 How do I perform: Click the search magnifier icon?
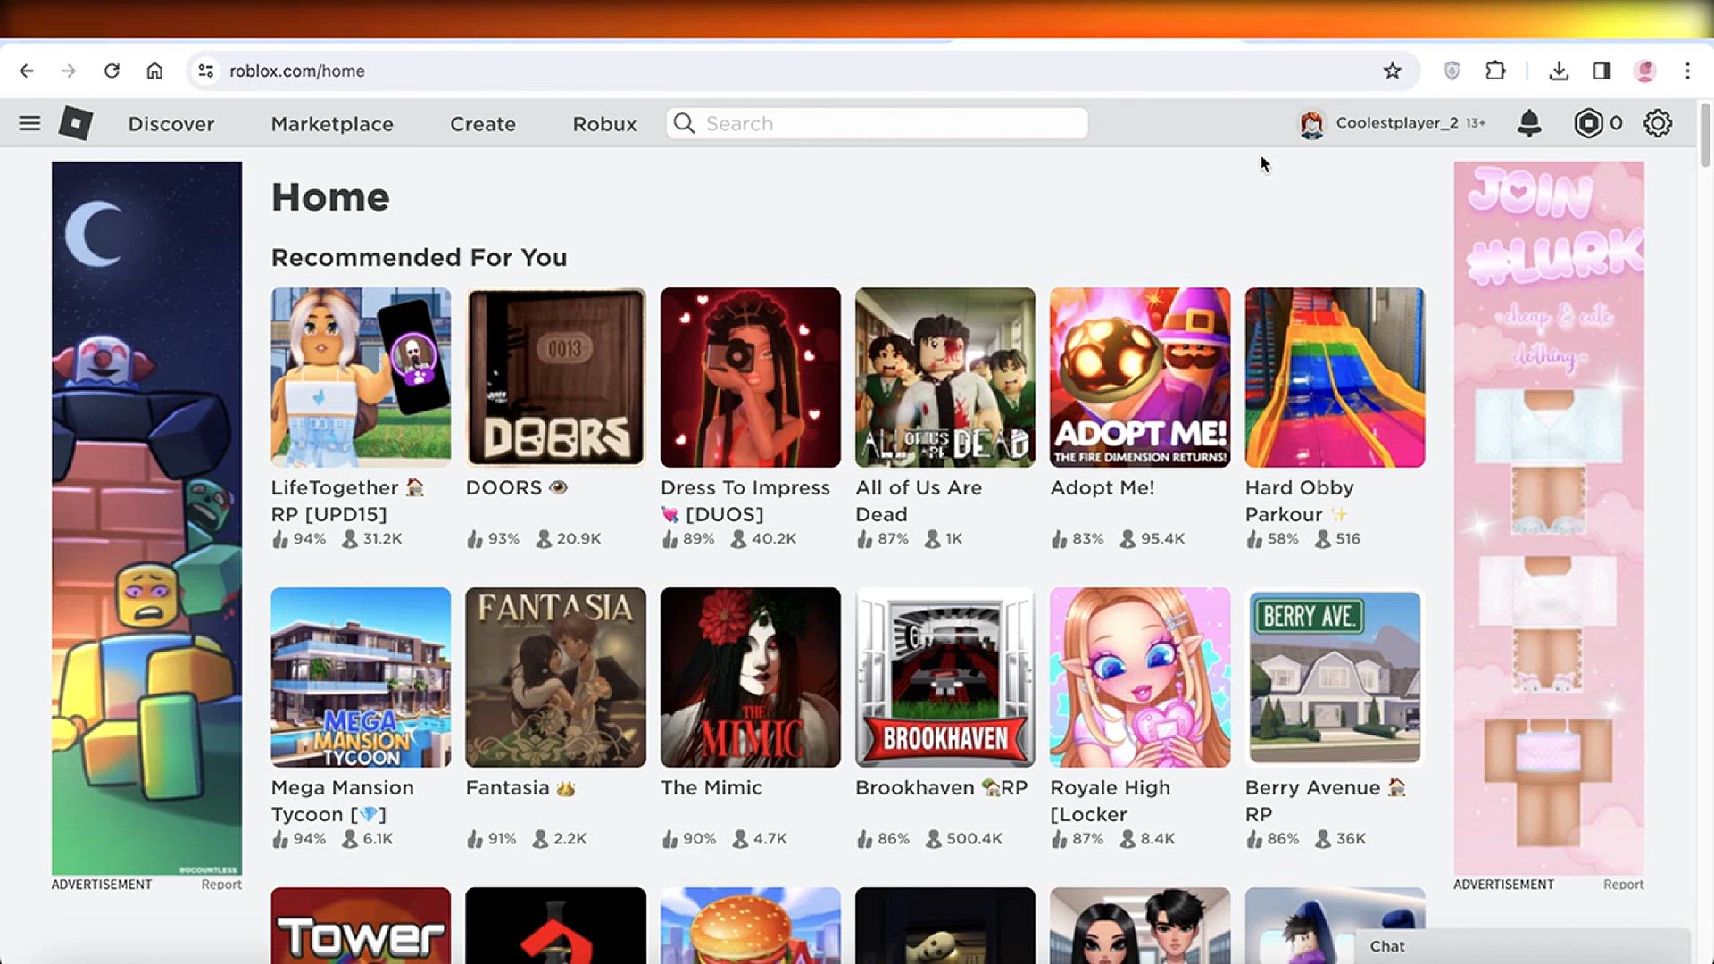(x=684, y=123)
